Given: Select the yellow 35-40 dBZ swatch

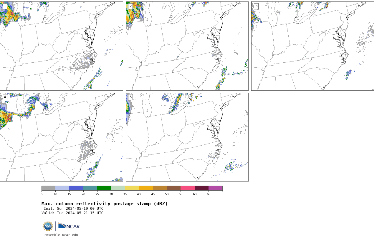Looking at the screenshot, I should [132, 188].
